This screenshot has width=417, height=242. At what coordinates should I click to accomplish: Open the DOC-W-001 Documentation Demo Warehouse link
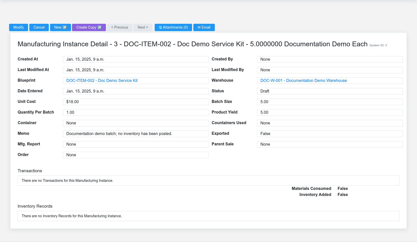point(304,80)
